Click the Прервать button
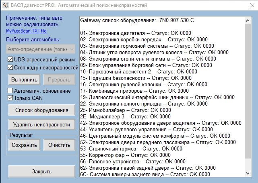The height and width of the screenshot is (183, 258). pyautogui.click(x=59, y=79)
